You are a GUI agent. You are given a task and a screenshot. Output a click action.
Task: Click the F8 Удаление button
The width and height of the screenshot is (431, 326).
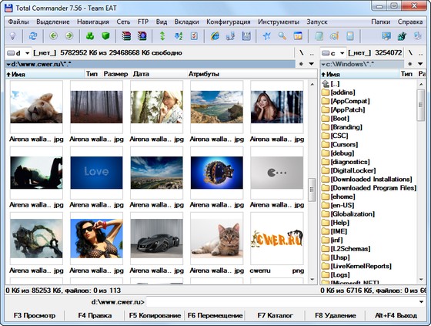tap(336, 315)
